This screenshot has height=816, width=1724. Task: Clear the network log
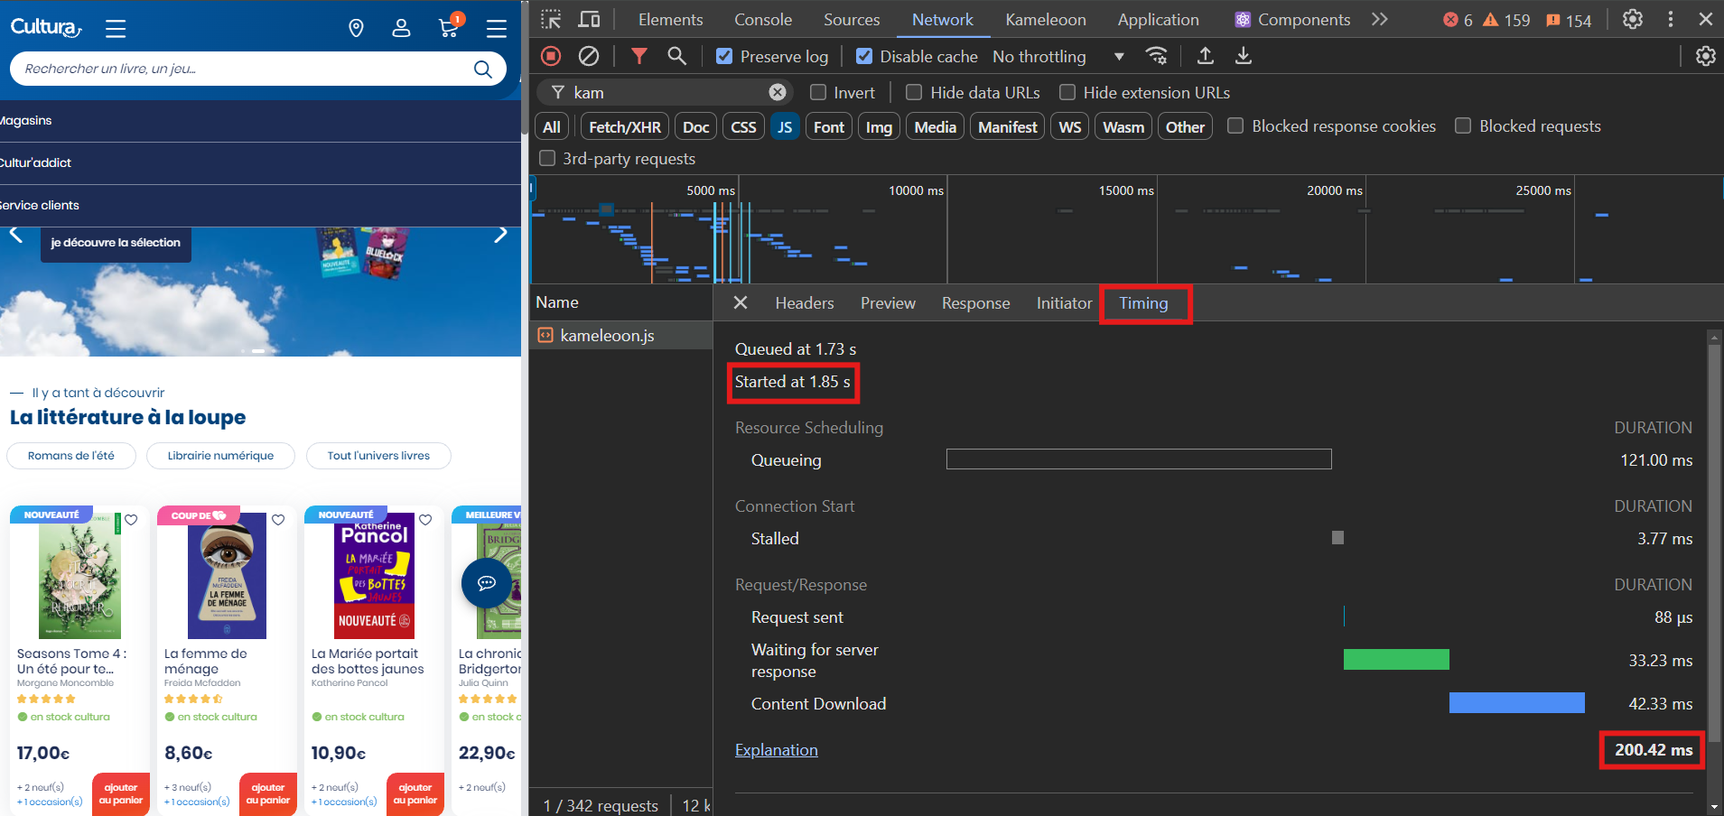coord(589,56)
